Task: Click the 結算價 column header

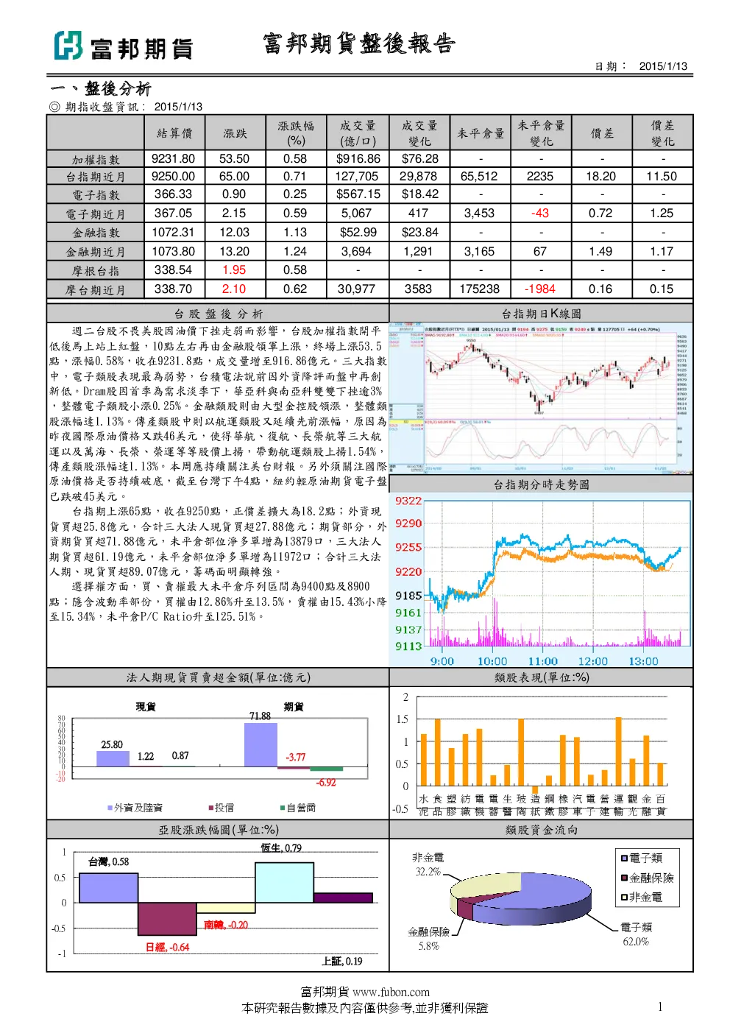Action: point(174,133)
